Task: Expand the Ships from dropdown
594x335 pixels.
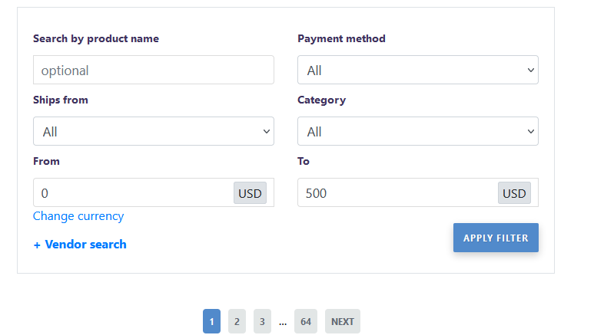Action: click(x=153, y=131)
